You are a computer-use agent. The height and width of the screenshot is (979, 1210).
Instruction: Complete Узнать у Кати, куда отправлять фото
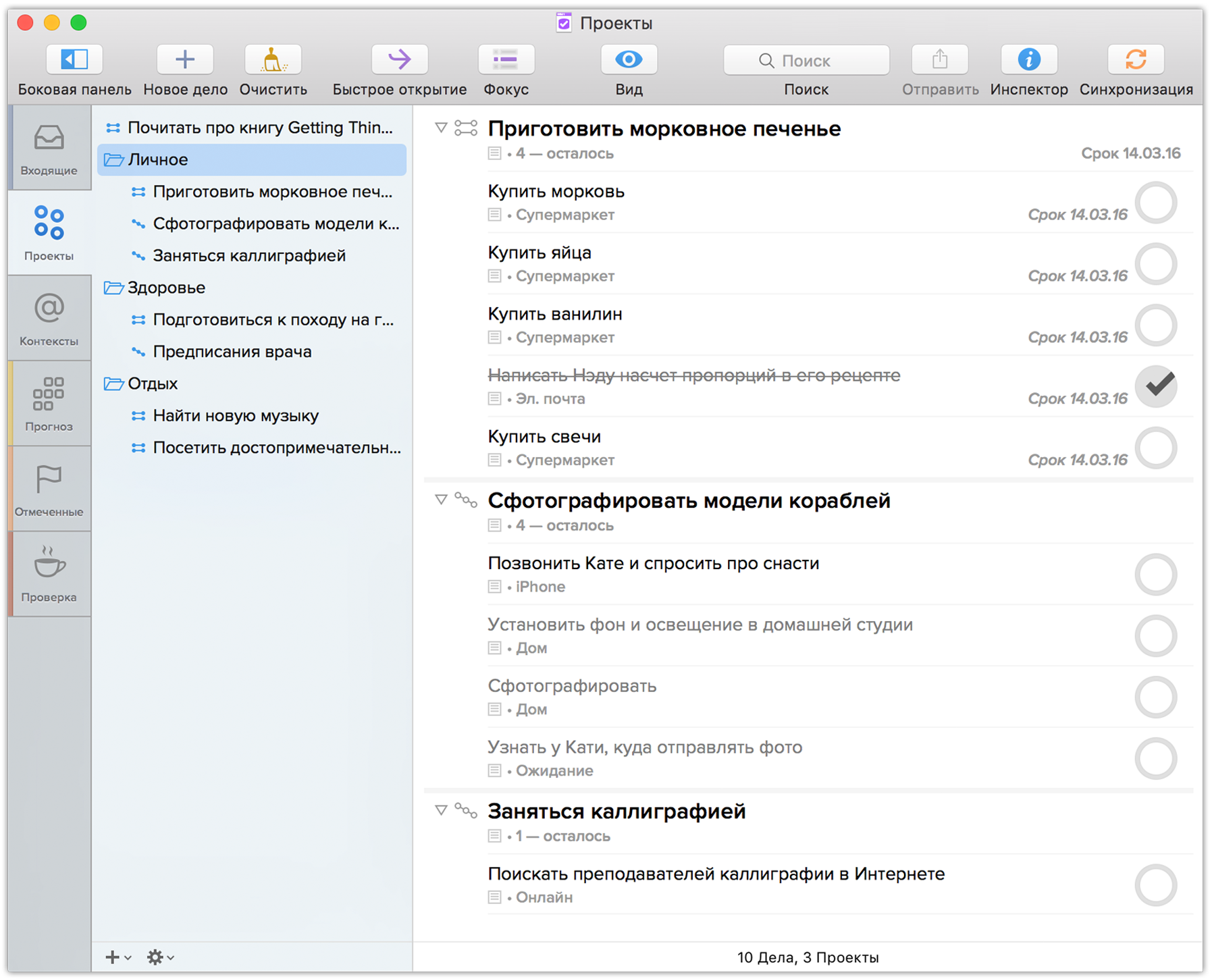tap(1156, 759)
